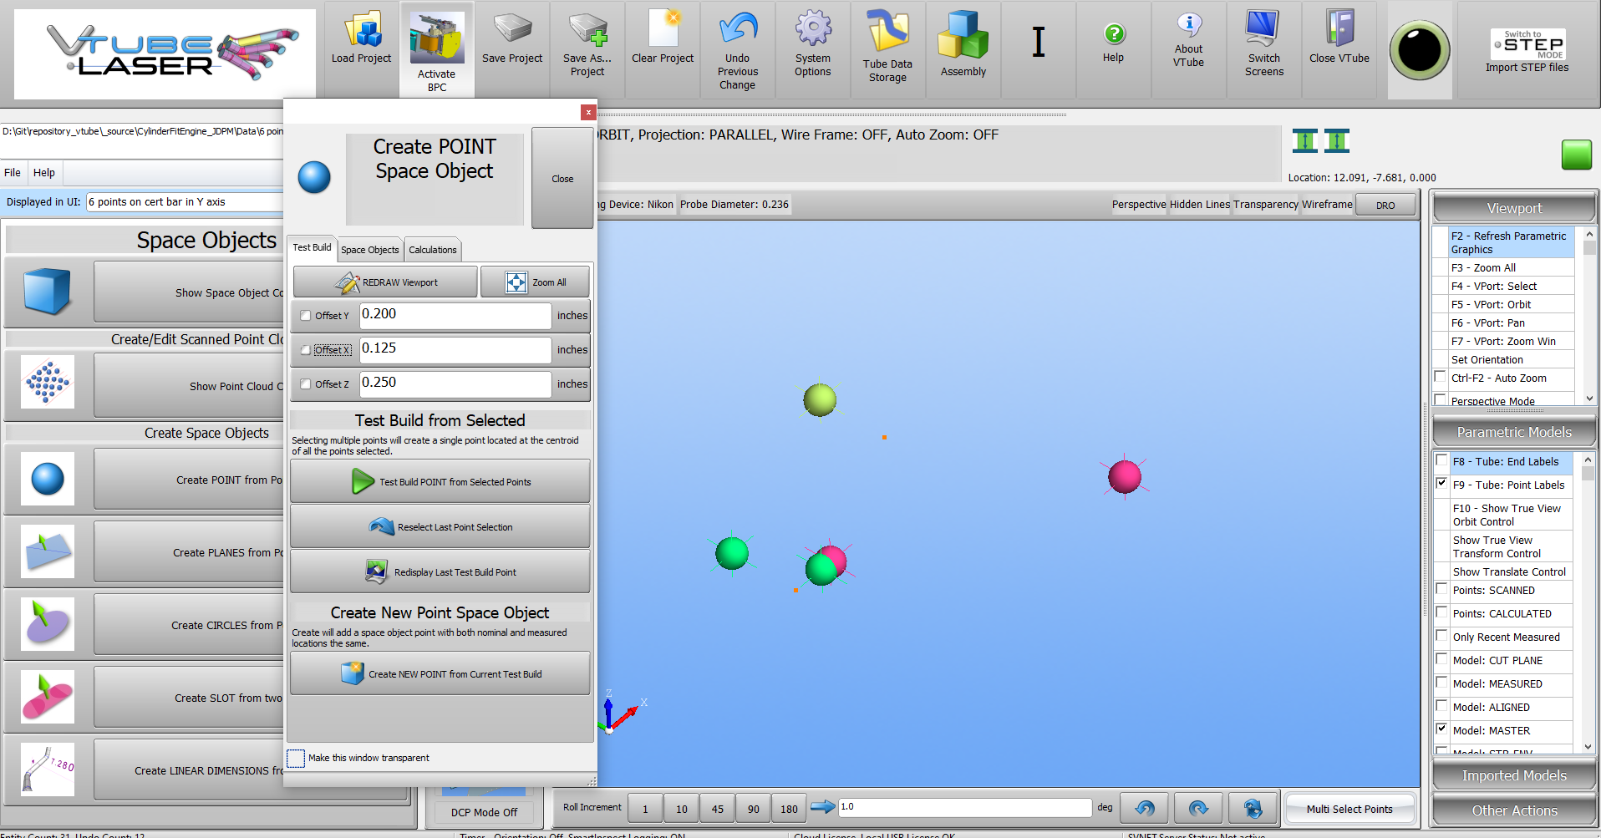Viewport: 1601px width, 838px height.
Task: Tick Make this window transparent
Action: click(x=296, y=758)
